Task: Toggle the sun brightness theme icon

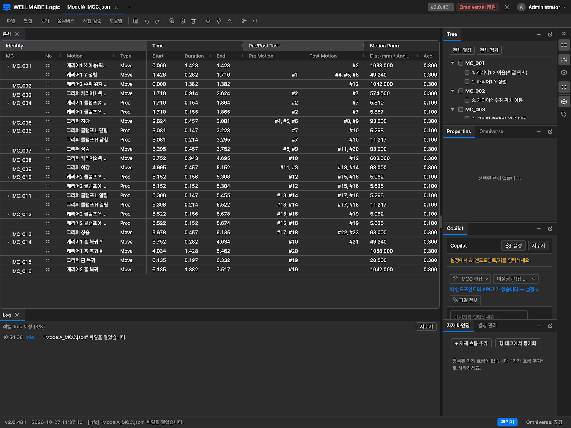Action: click(507, 7)
